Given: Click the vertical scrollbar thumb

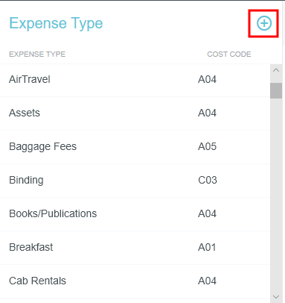Looking at the screenshot, I should coord(276,90).
